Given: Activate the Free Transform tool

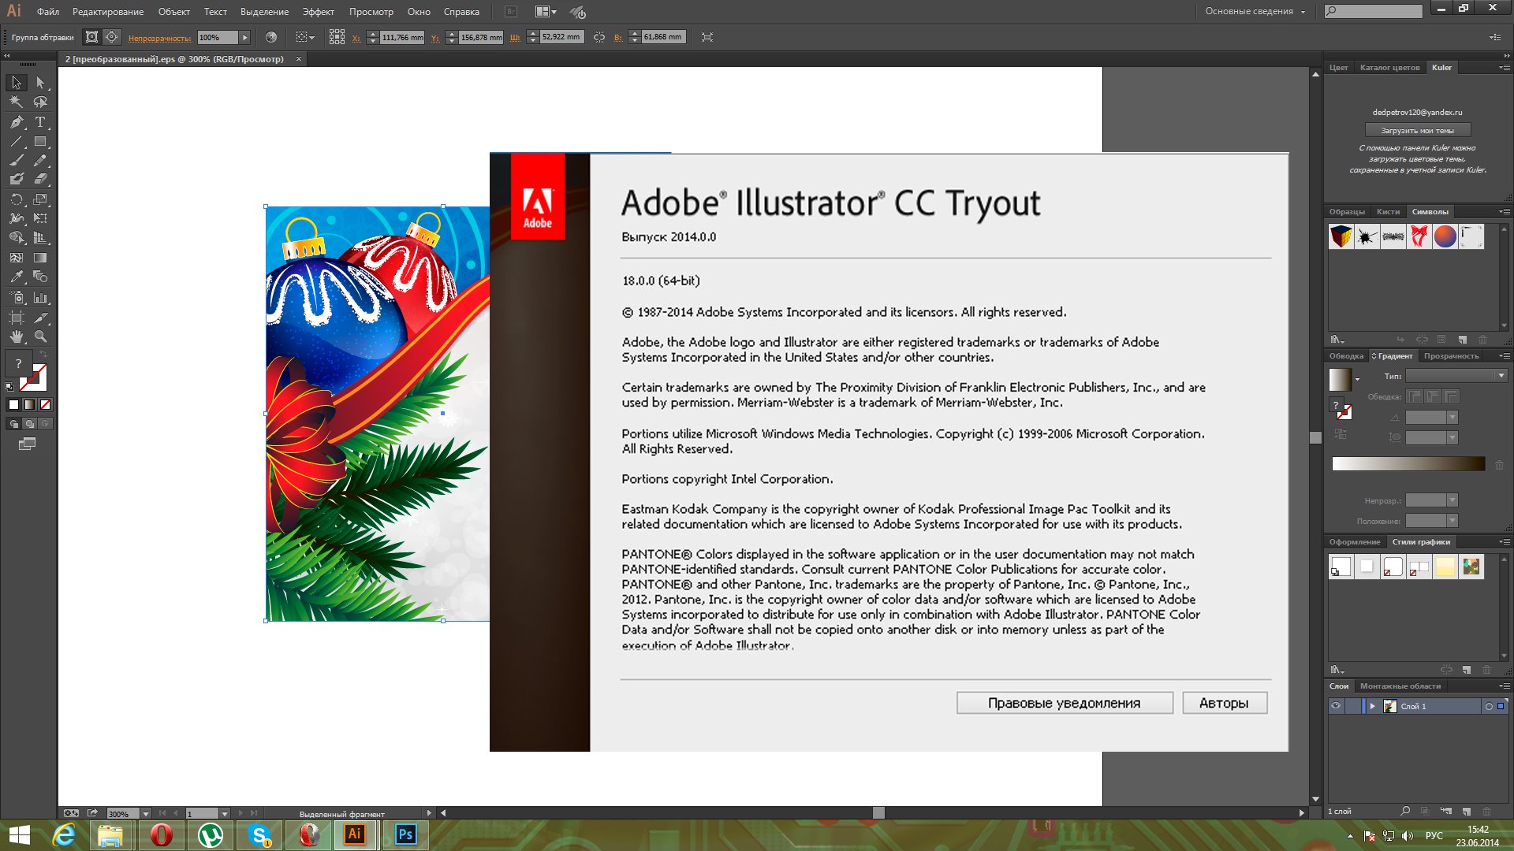Looking at the screenshot, I should [40, 218].
